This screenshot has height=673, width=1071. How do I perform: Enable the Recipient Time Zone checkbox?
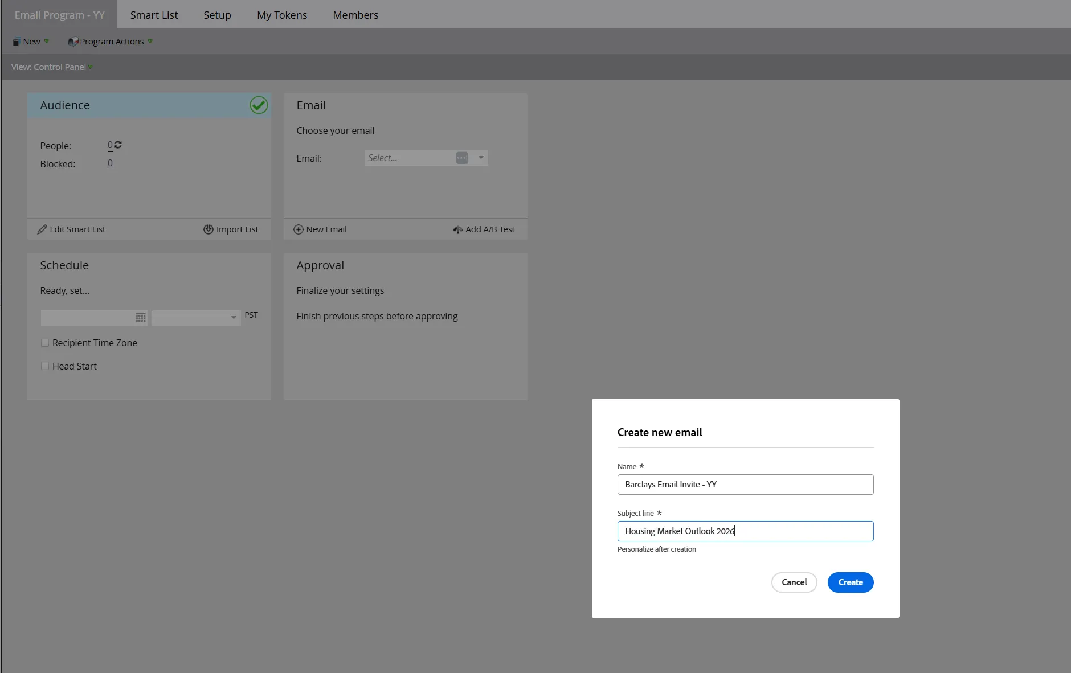[45, 343]
